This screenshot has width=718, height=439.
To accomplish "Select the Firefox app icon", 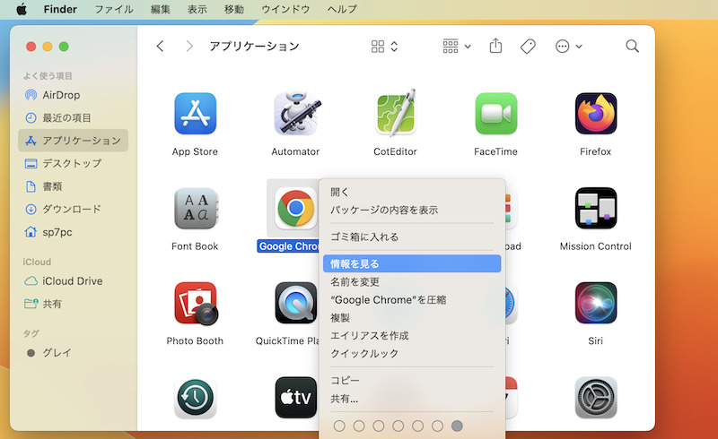I will pyautogui.click(x=596, y=115).
